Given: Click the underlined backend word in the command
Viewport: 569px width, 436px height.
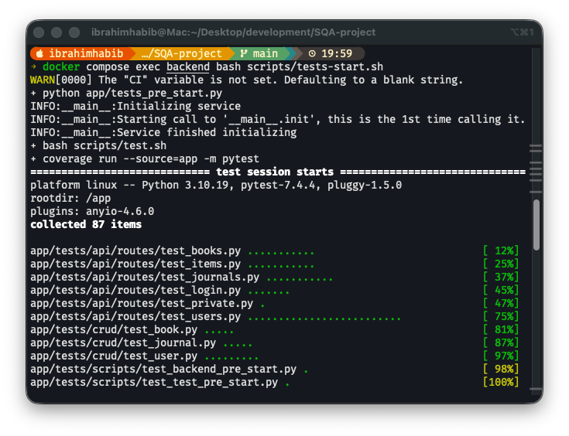Looking at the screenshot, I should pos(182,66).
